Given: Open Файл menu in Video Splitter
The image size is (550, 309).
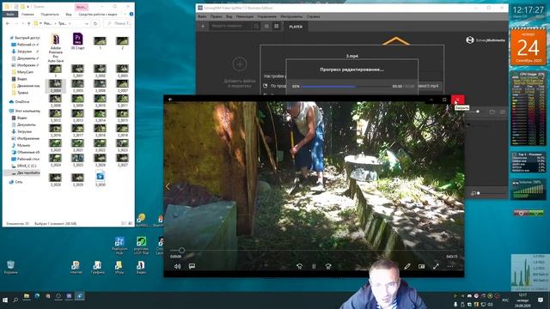Looking at the screenshot, I should (202, 16).
